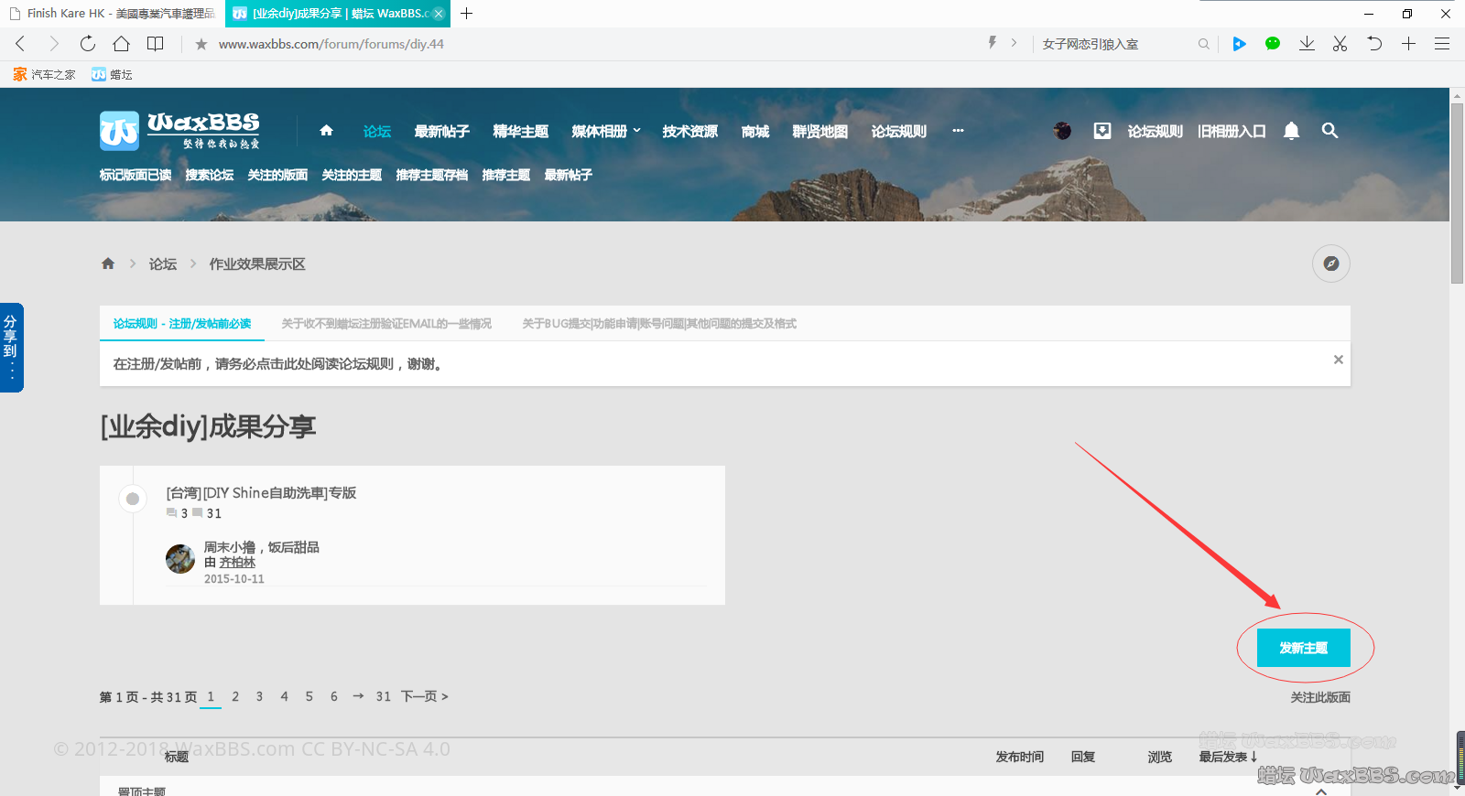The width and height of the screenshot is (1465, 796).
Task: Open the 最新帖子 nav menu item
Action: [x=441, y=131]
